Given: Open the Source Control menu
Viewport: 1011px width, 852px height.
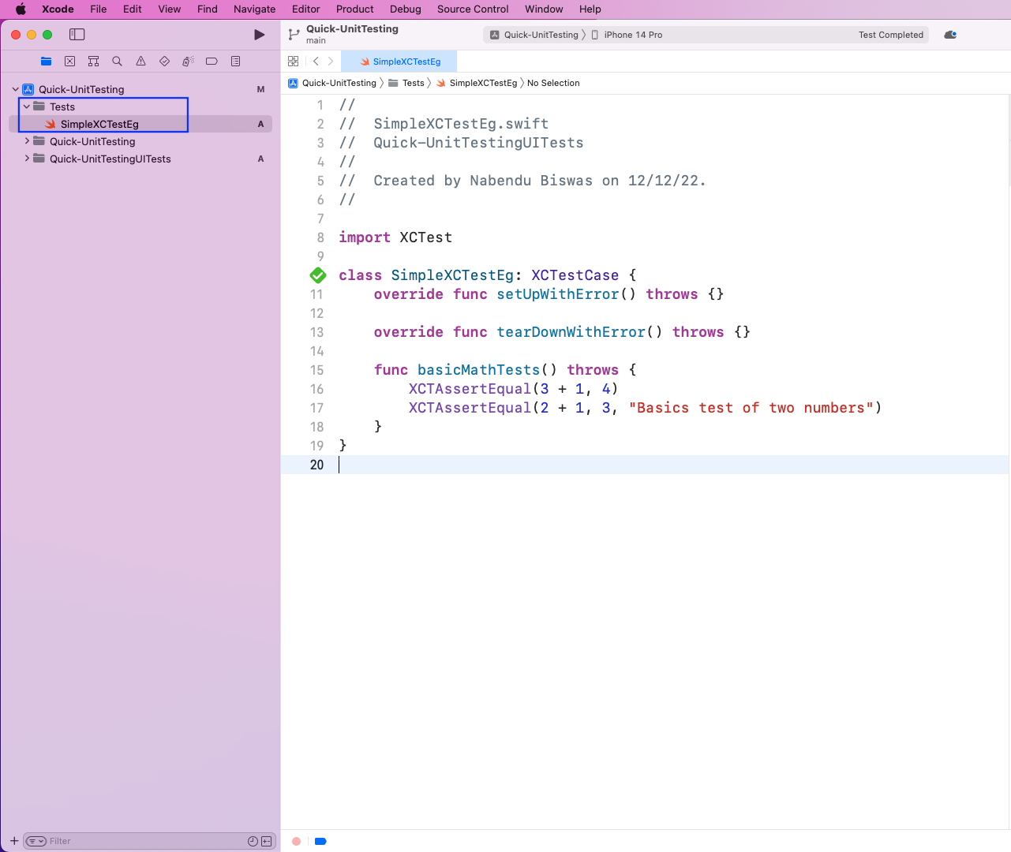Looking at the screenshot, I should 473,9.
